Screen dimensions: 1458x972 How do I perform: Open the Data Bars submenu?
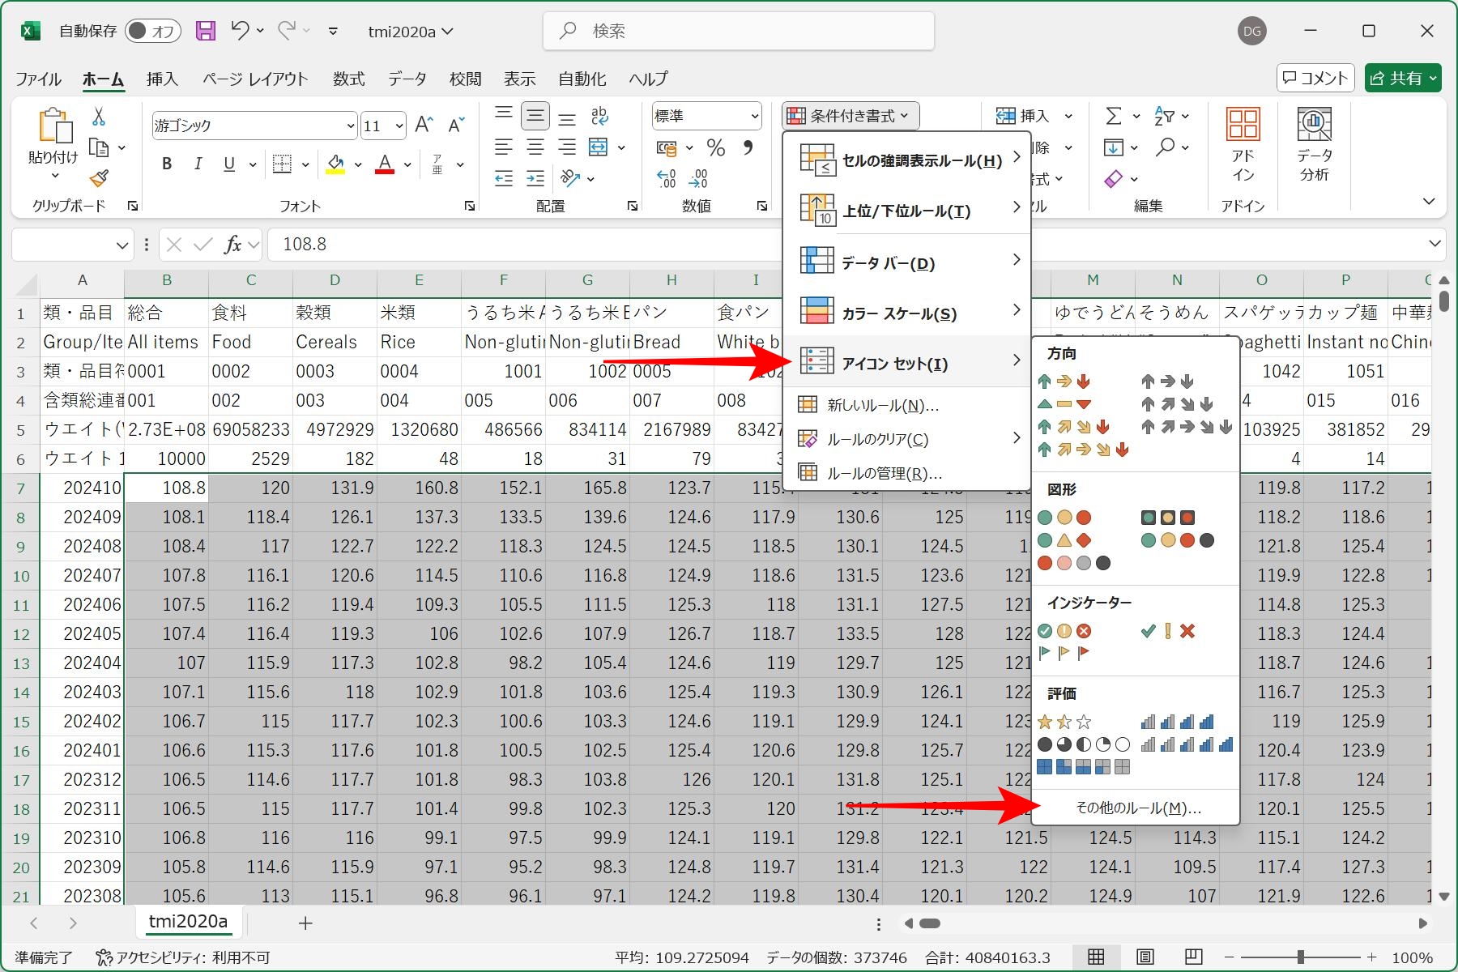pos(906,262)
